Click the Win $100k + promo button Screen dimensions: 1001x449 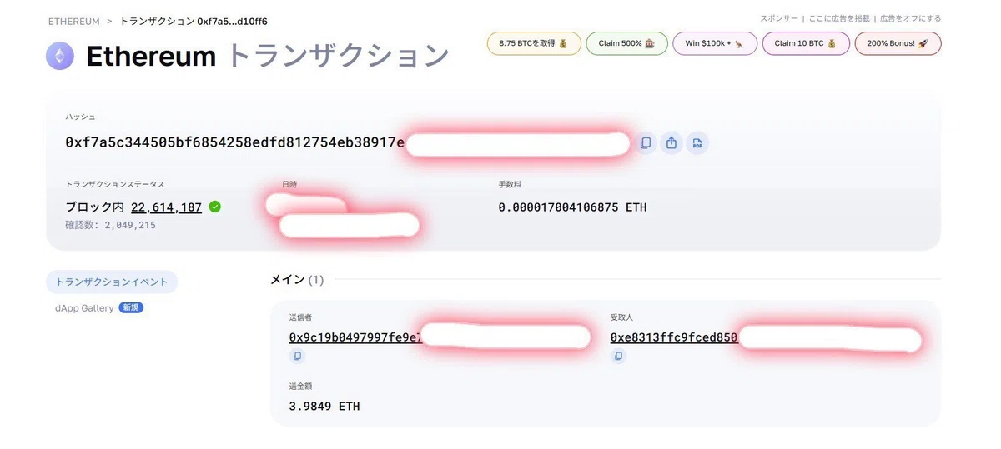715,43
